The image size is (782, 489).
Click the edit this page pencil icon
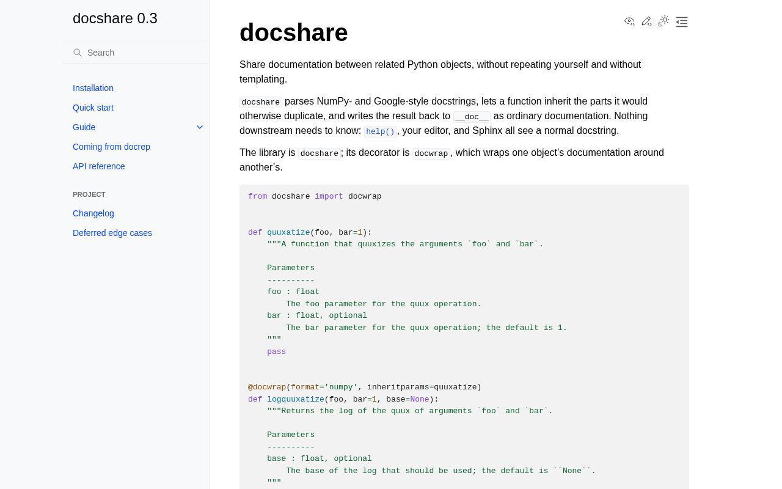tap(646, 21)
